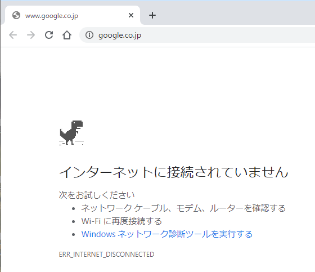Click the globe favicon on the tab
The image size is (315, 272).
click(x=16, y=15)
